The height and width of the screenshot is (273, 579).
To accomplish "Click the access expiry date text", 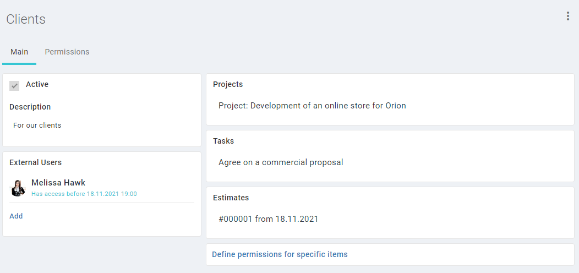I will 84,194.
